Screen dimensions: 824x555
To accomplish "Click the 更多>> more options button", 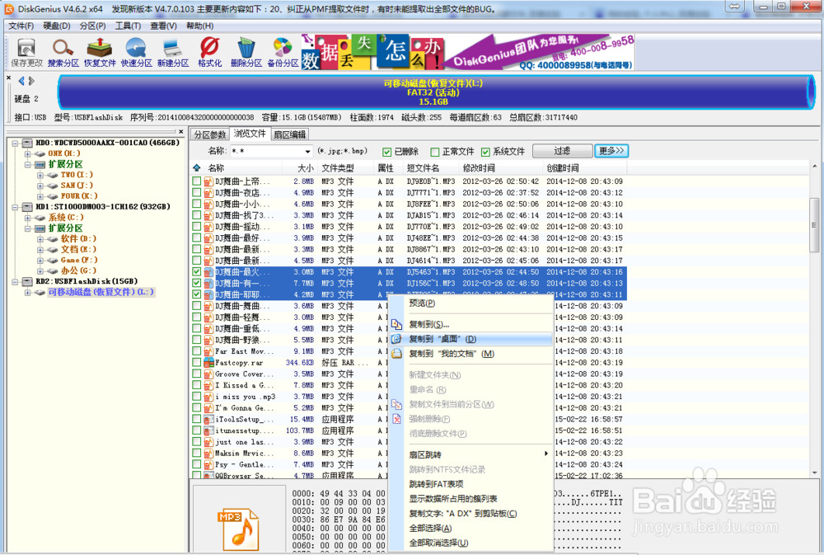I will [611, 151].
